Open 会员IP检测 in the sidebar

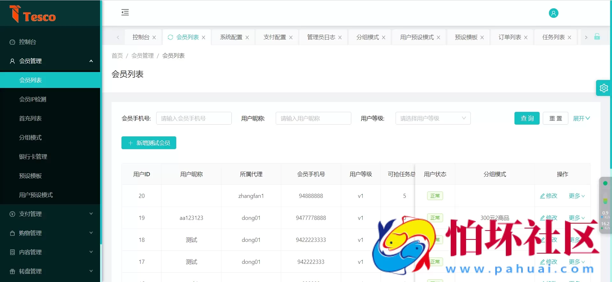pos(50,99)
